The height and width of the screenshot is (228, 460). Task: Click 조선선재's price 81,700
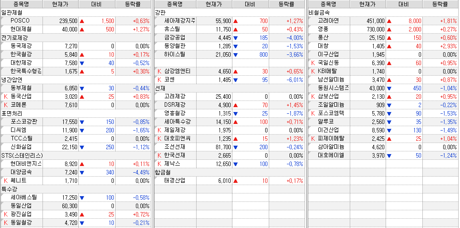(x=223, y=147)
